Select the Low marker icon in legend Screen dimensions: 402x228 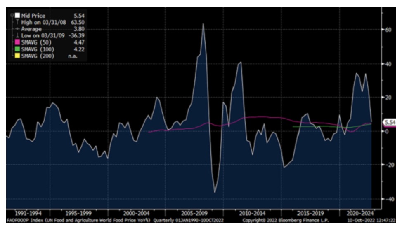[x=17, y=35]
